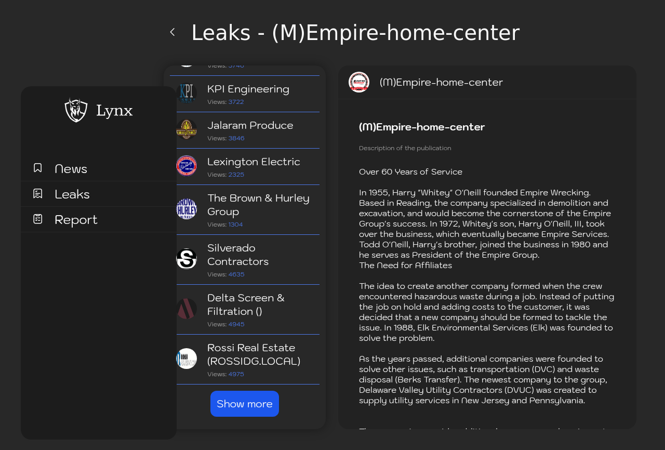
Task: Click the Leaks document icon
Action: point(37,193)
